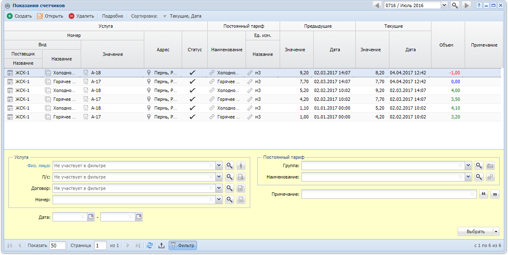This screenshot has width=508, height=255.
Task: Click the Показать rows-per-page field
Action: tap(58, 245)
